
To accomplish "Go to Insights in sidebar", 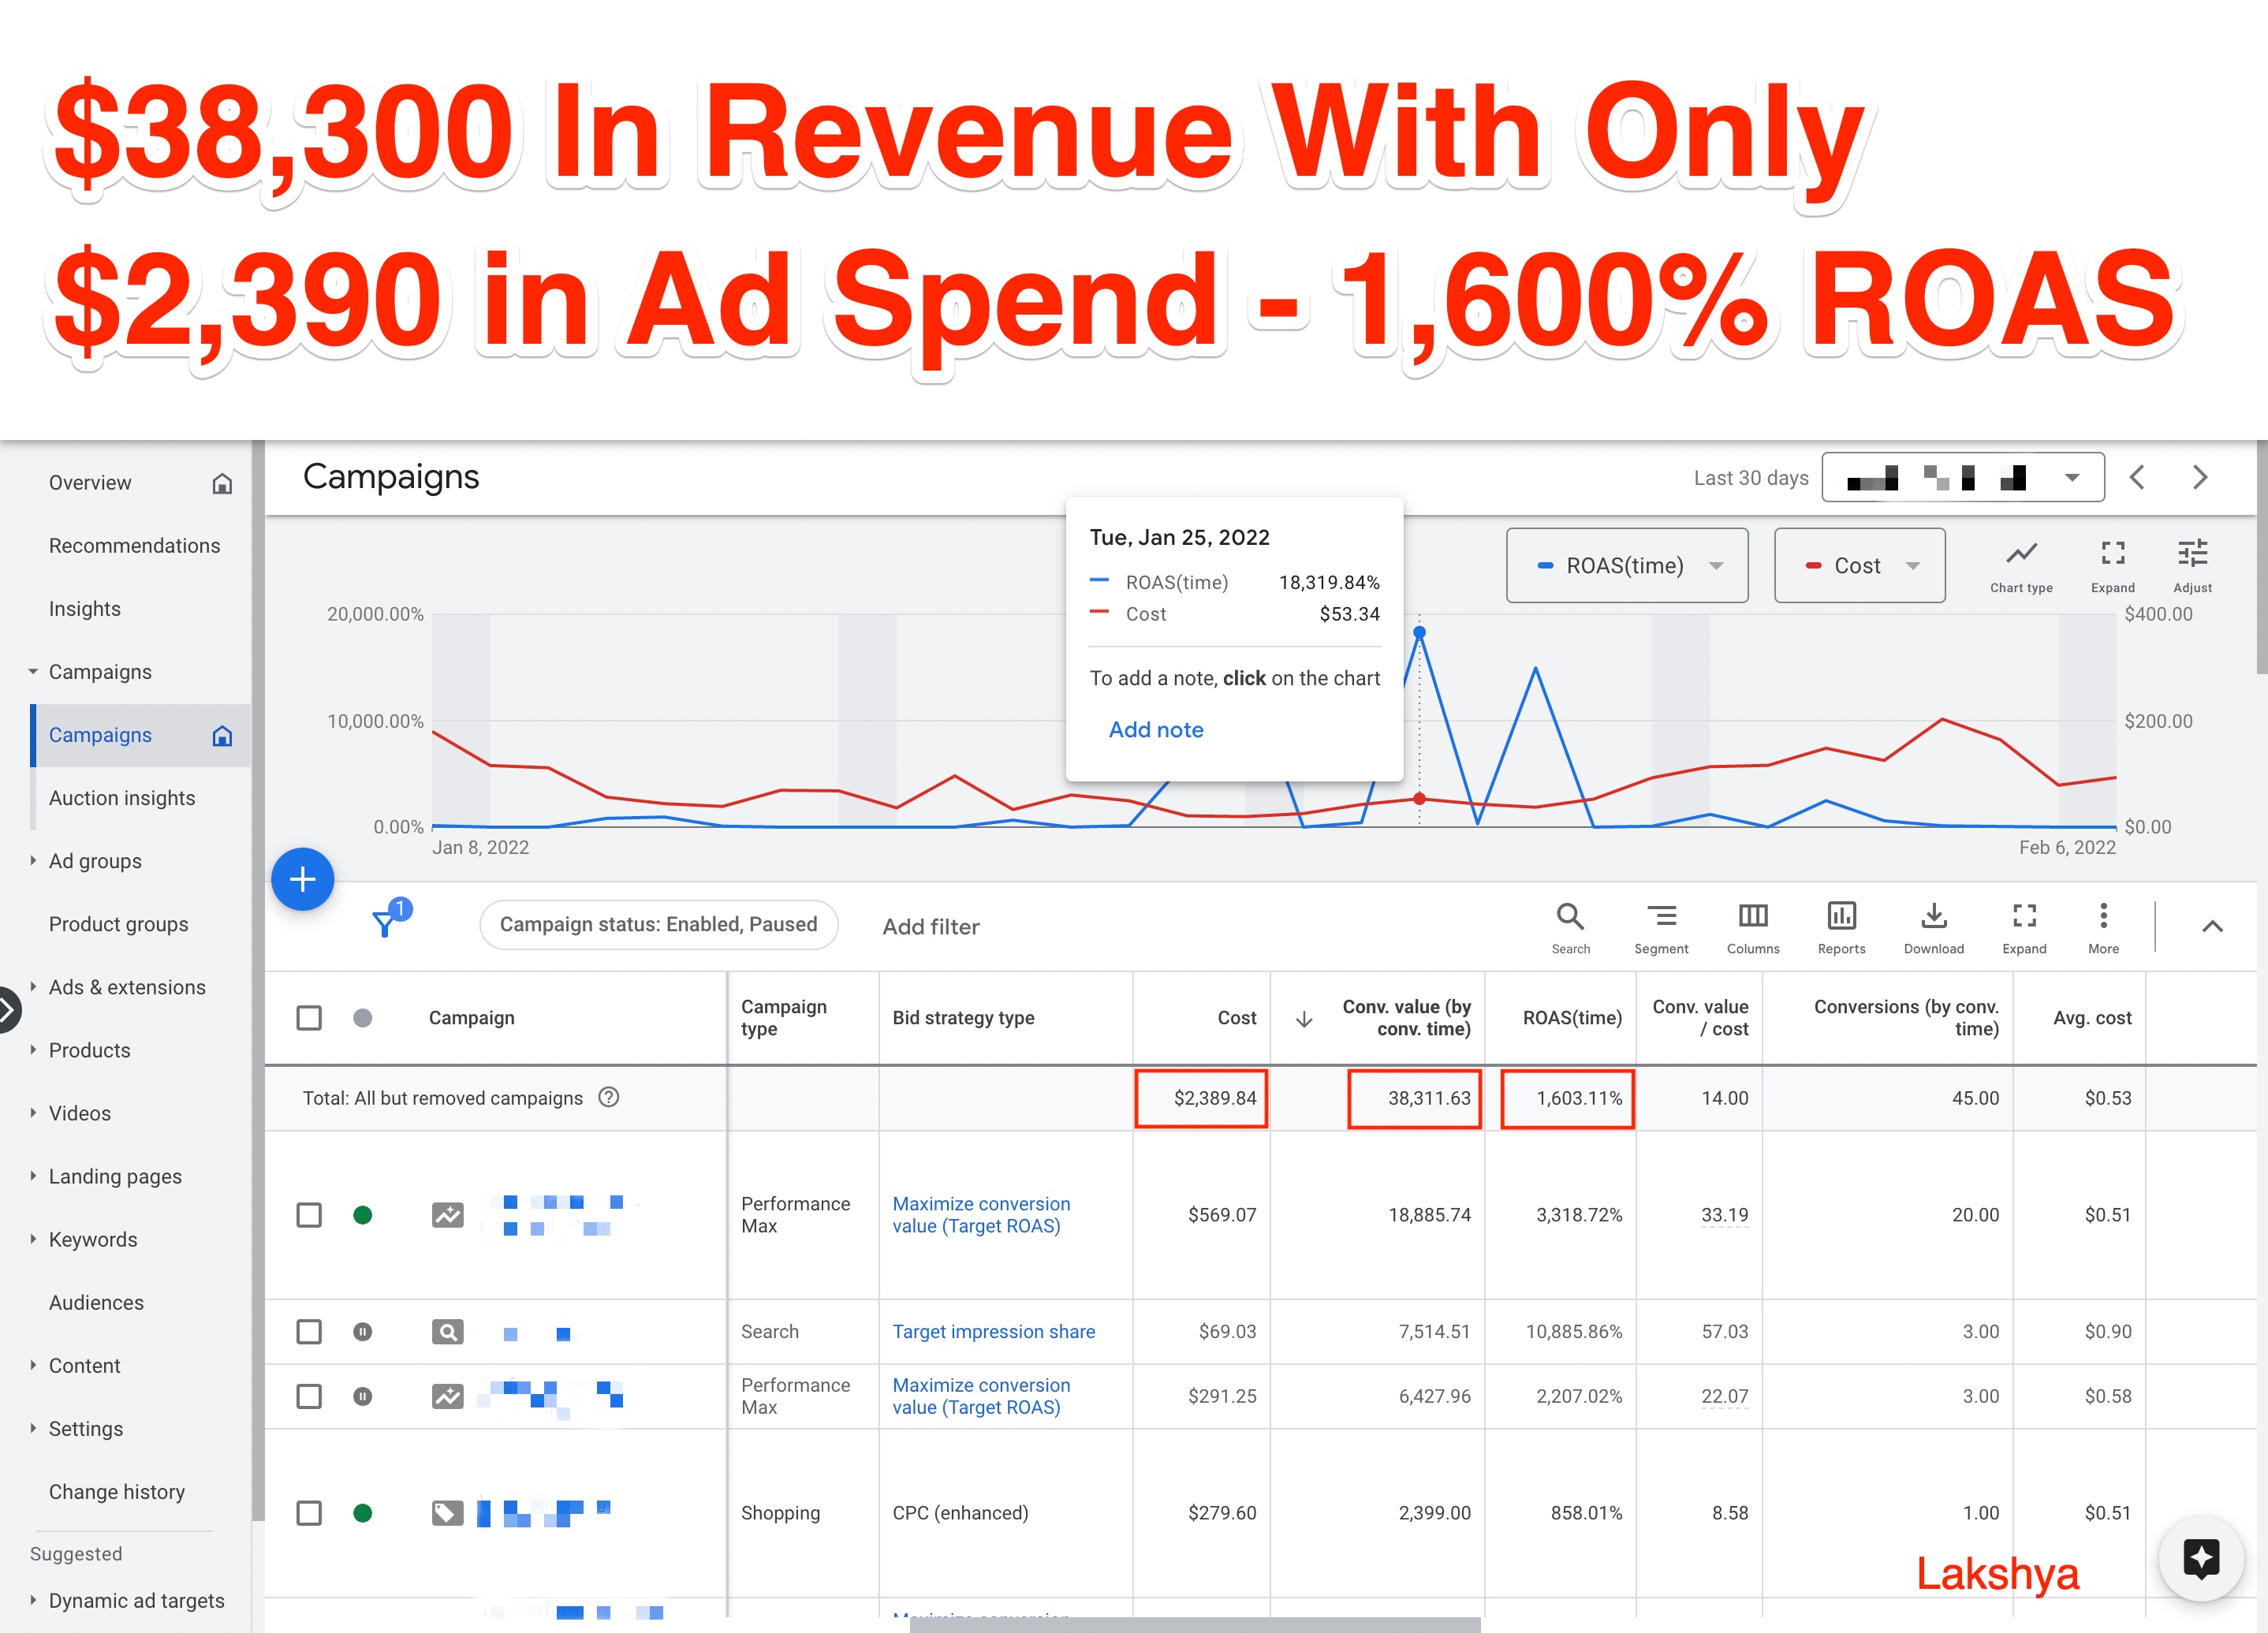I will [85, 609].
